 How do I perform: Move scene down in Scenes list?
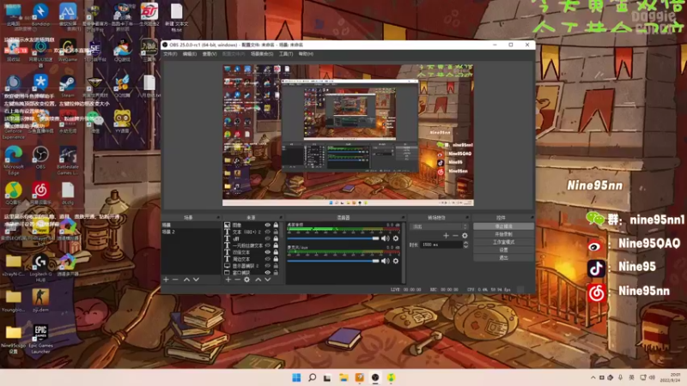pyautogui.click(x=196, y=280)
